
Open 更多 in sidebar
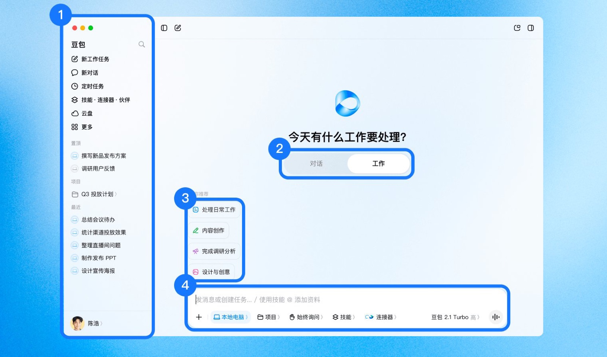click(x=82, y=127)
